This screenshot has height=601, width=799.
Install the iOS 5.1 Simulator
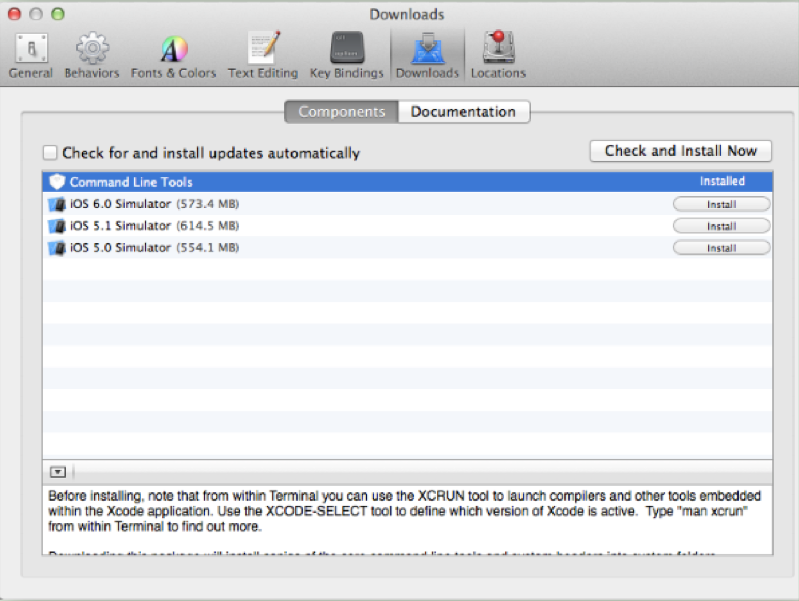pyautogui.click(x=721, y=226)
